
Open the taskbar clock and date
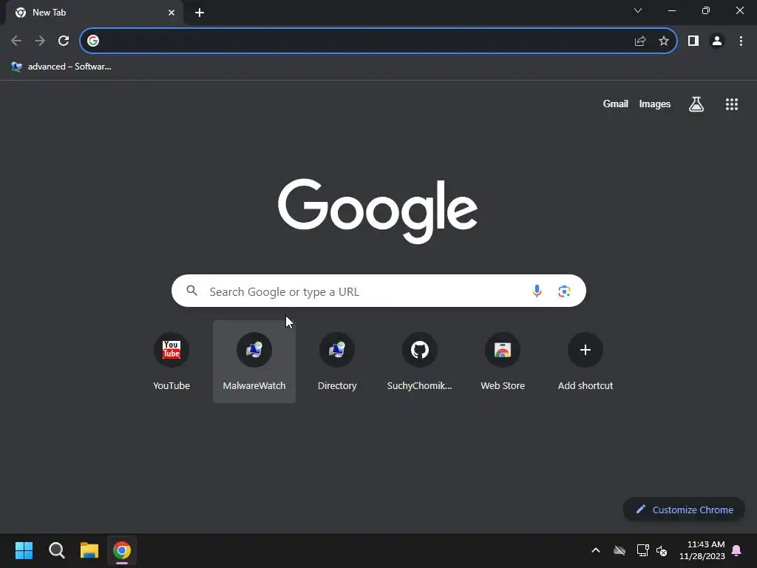click(702, 550)
